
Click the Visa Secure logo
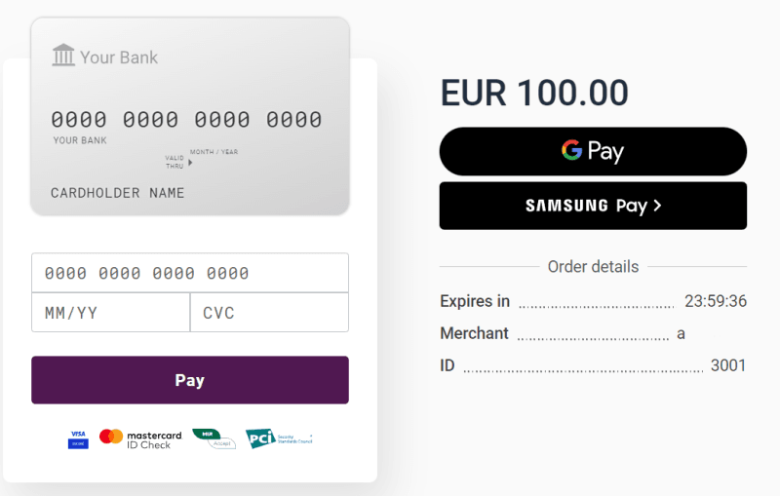pyautogui.click(x=78, y=439)
